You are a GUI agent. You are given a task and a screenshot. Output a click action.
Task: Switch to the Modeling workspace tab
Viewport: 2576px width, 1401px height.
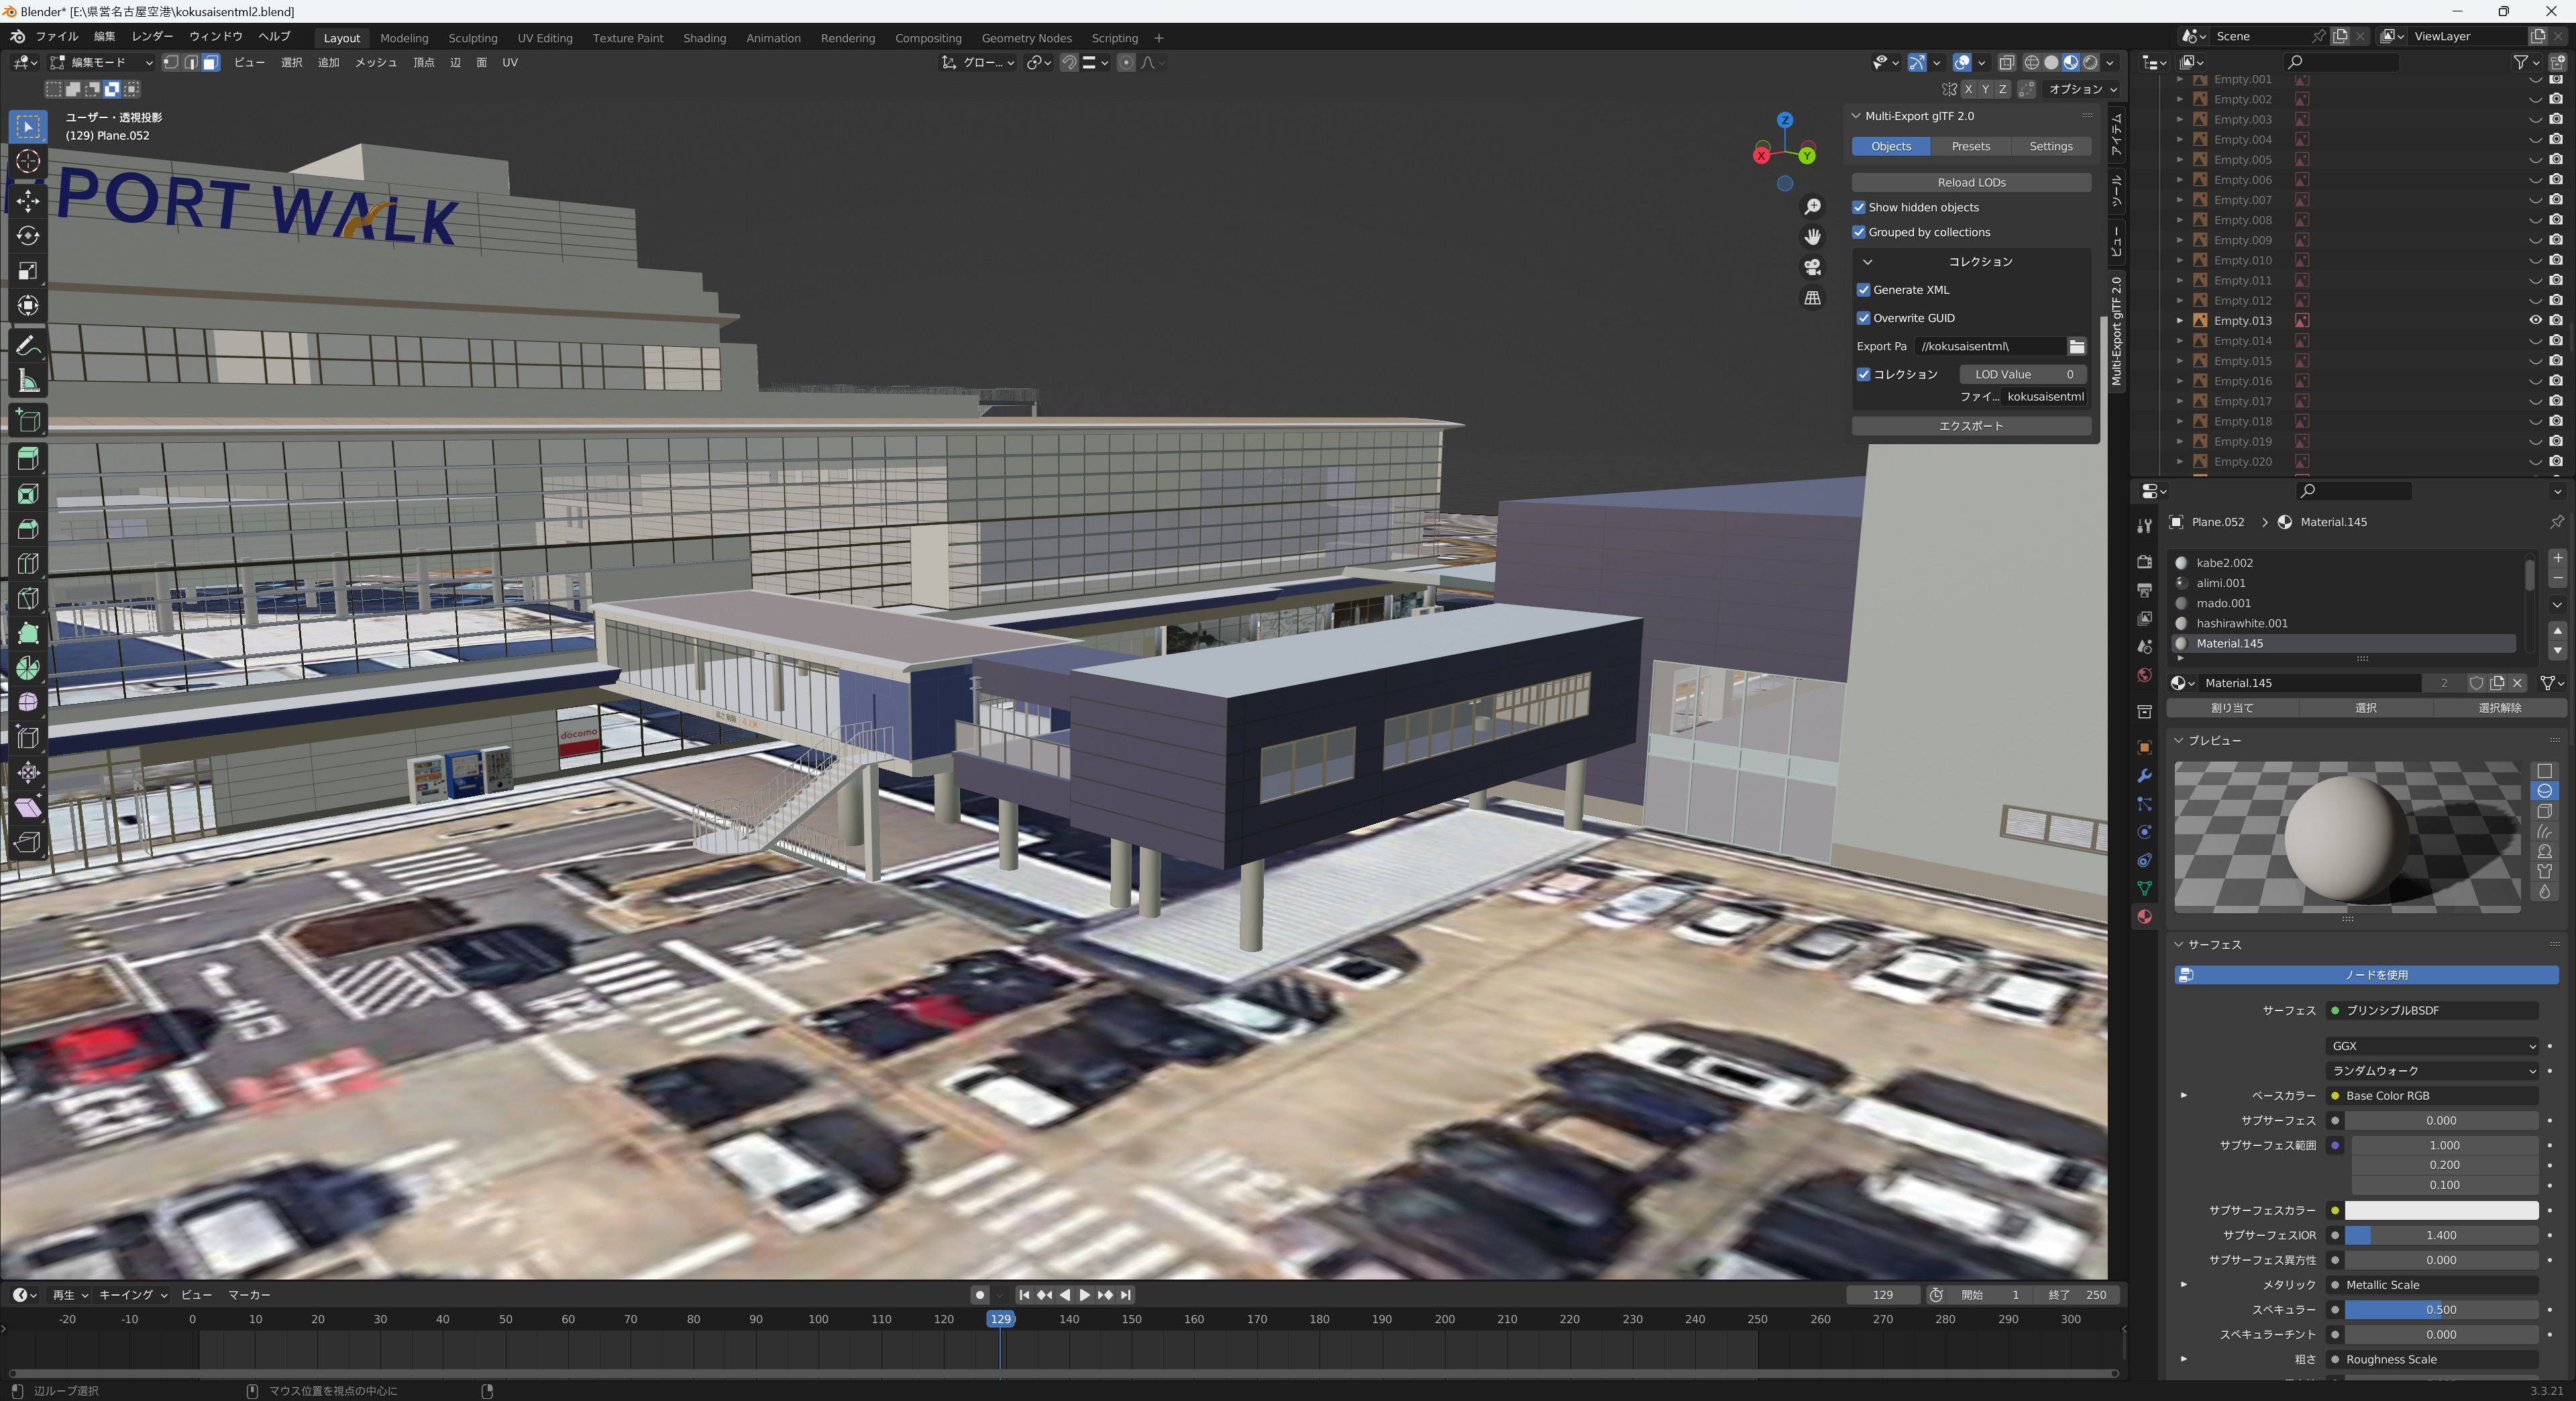click(404, 38)
